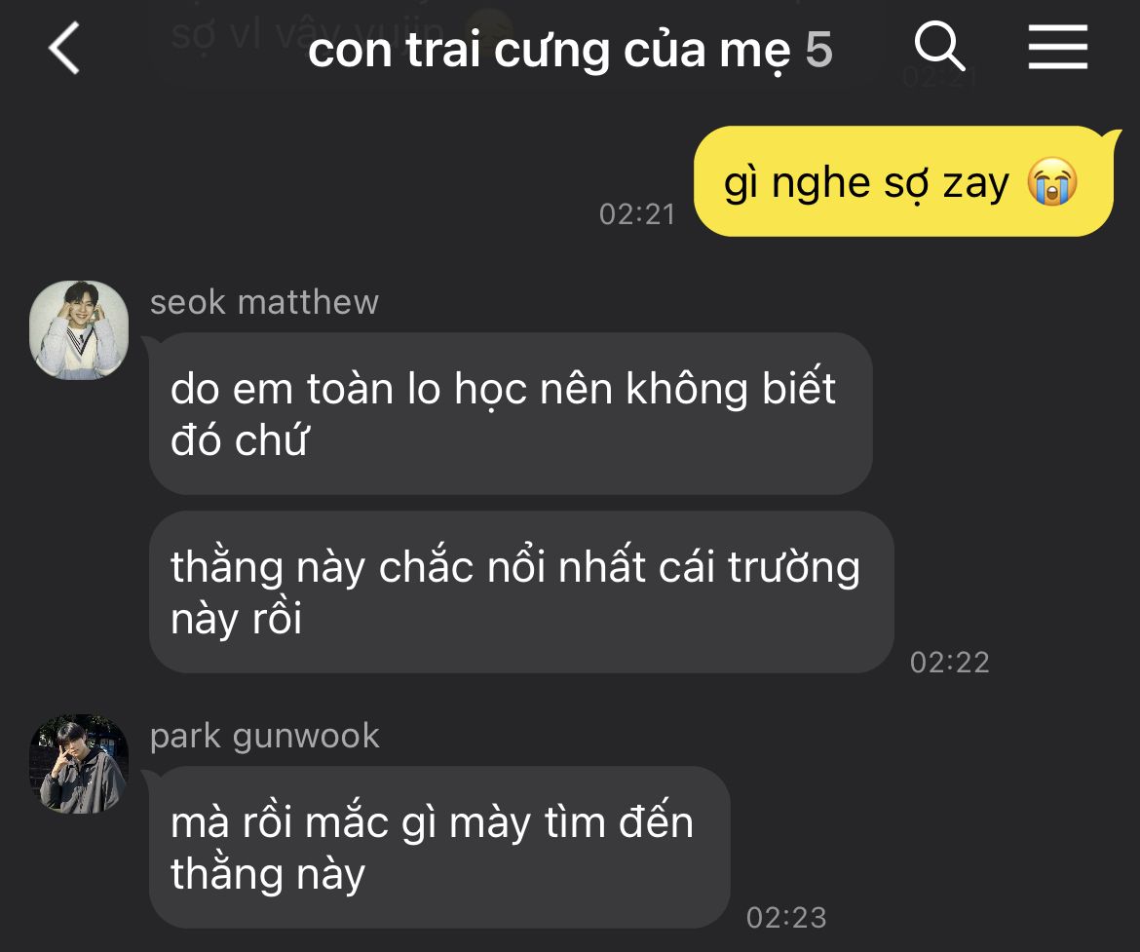This screenshot has height=952, width=1140.
Task: Tap the words 'đó chứ' in first gray bubble
Action: (x=239, y=440)
